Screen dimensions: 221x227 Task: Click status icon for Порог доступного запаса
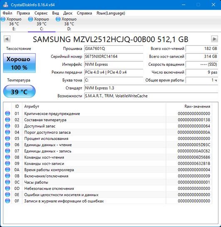click(x=7, y=132)
